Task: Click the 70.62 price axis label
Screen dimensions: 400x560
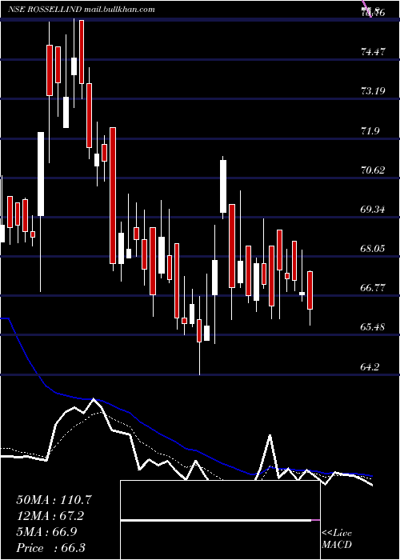Action: pos(373,170)
